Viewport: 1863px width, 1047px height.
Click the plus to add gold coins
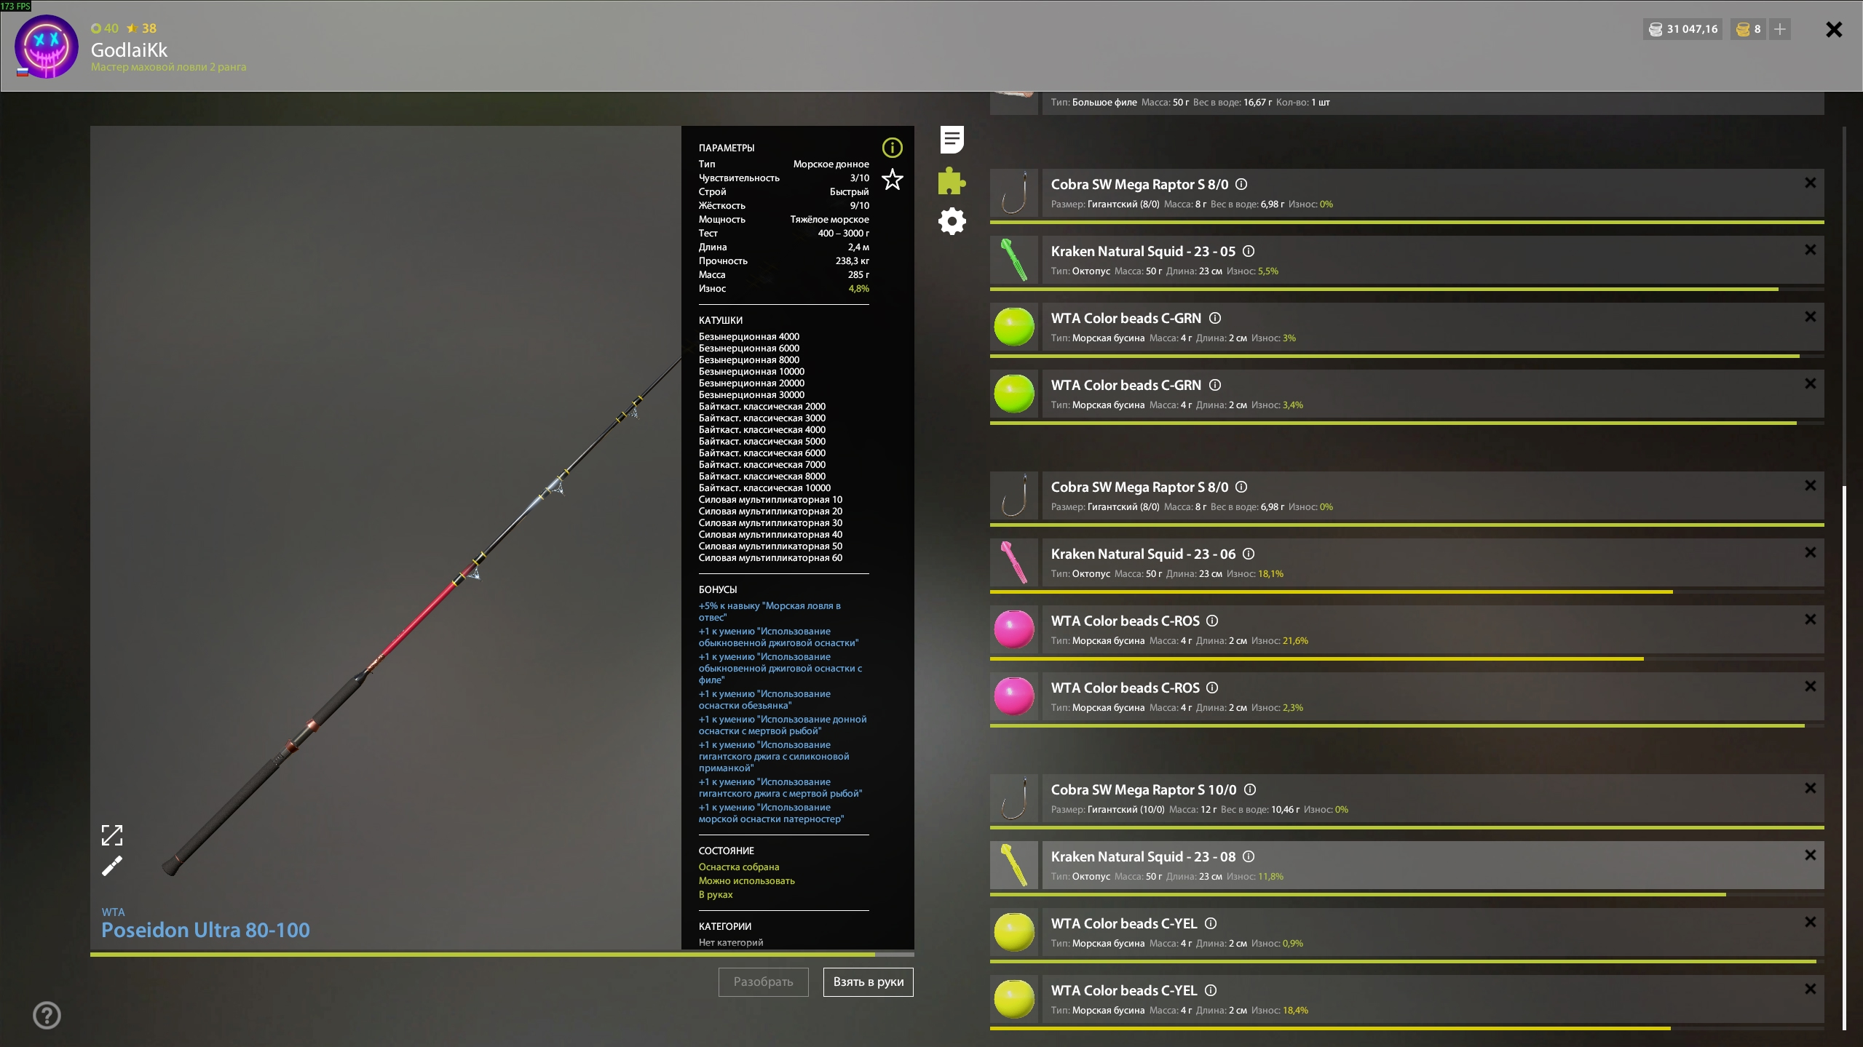(x=1779, y=29)
